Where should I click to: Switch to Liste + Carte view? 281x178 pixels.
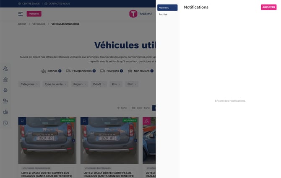pos(140,108)
